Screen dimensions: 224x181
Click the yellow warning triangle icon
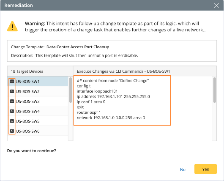tap(12, 26)
